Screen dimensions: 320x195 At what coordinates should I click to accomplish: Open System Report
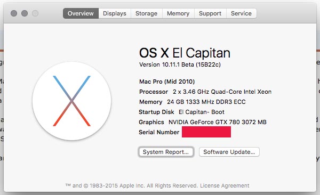point(166,152)
